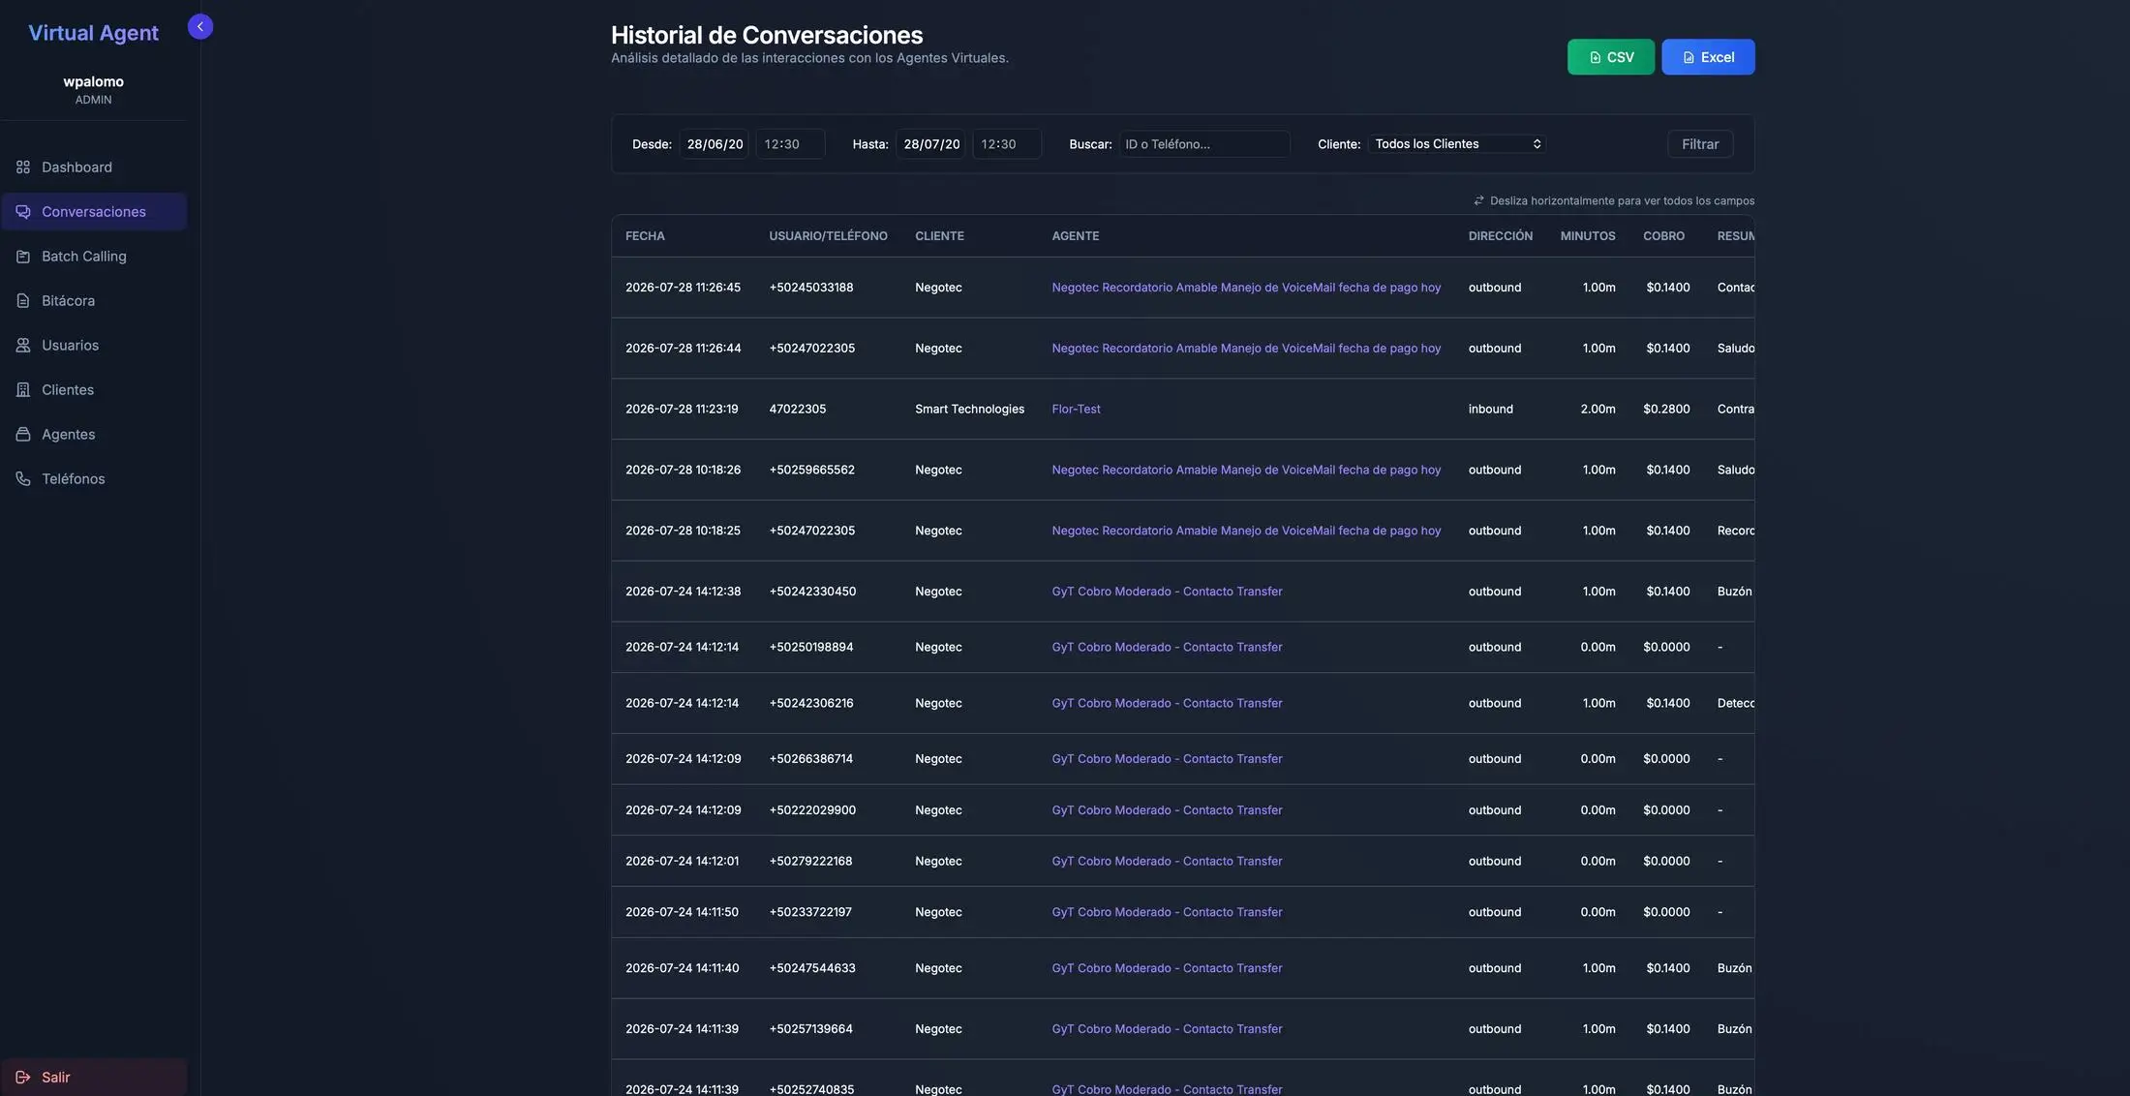Click the date 2026-07-28 11:26:45

683,288
